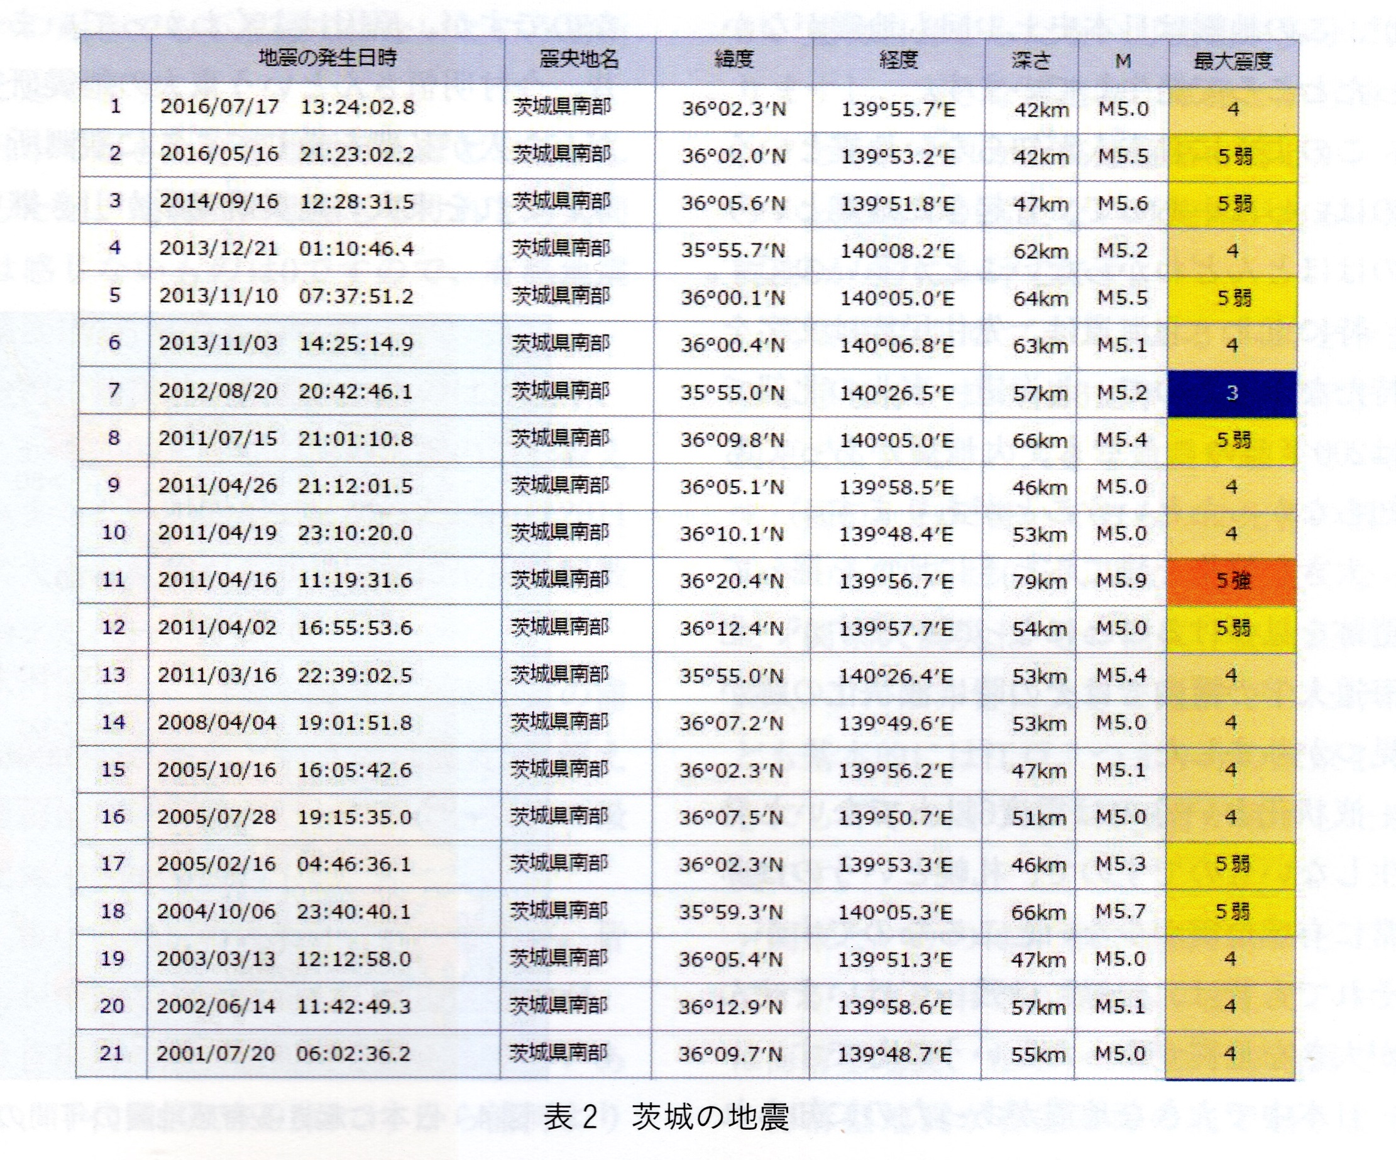This screenshot has height=1160, width=1396.
Task: Click the date 2001/07/20 06:02:36.2
Action: click(x=284, y=1054)
